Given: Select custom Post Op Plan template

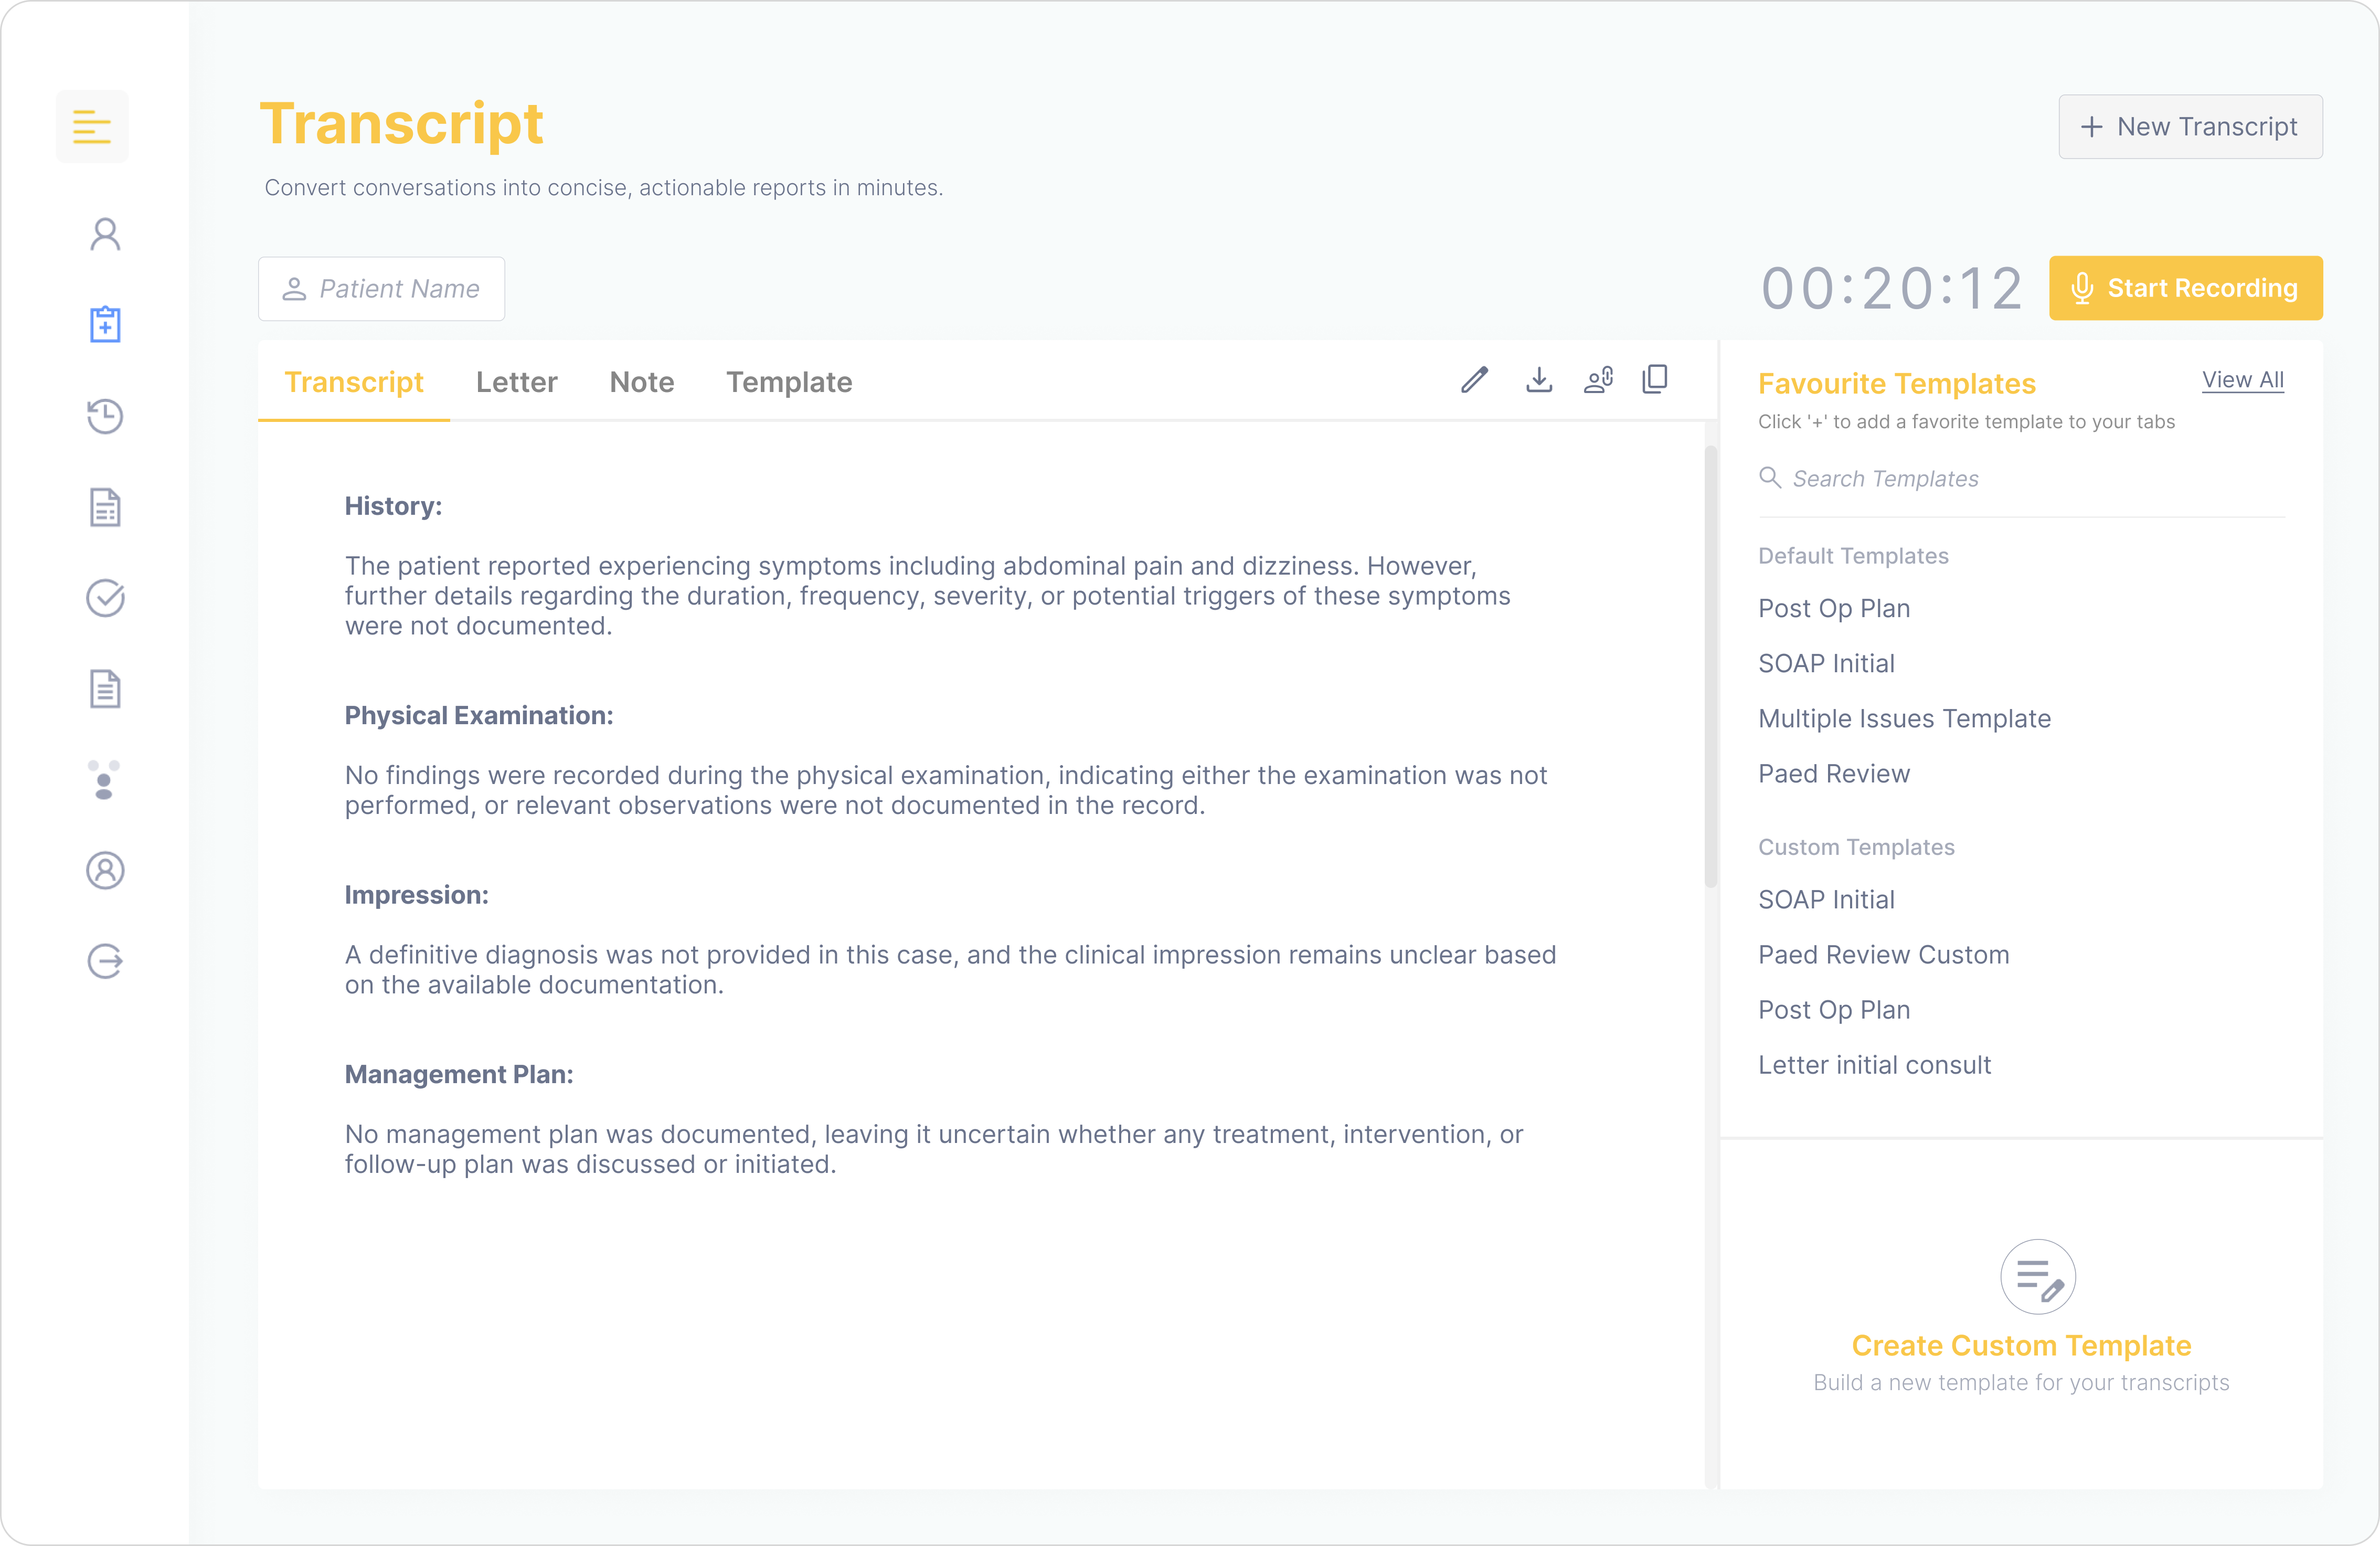Looking at the screenshot, I should coord(1834,1009).
